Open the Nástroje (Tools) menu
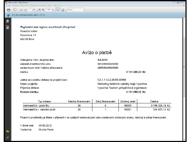 click(42, 6)
